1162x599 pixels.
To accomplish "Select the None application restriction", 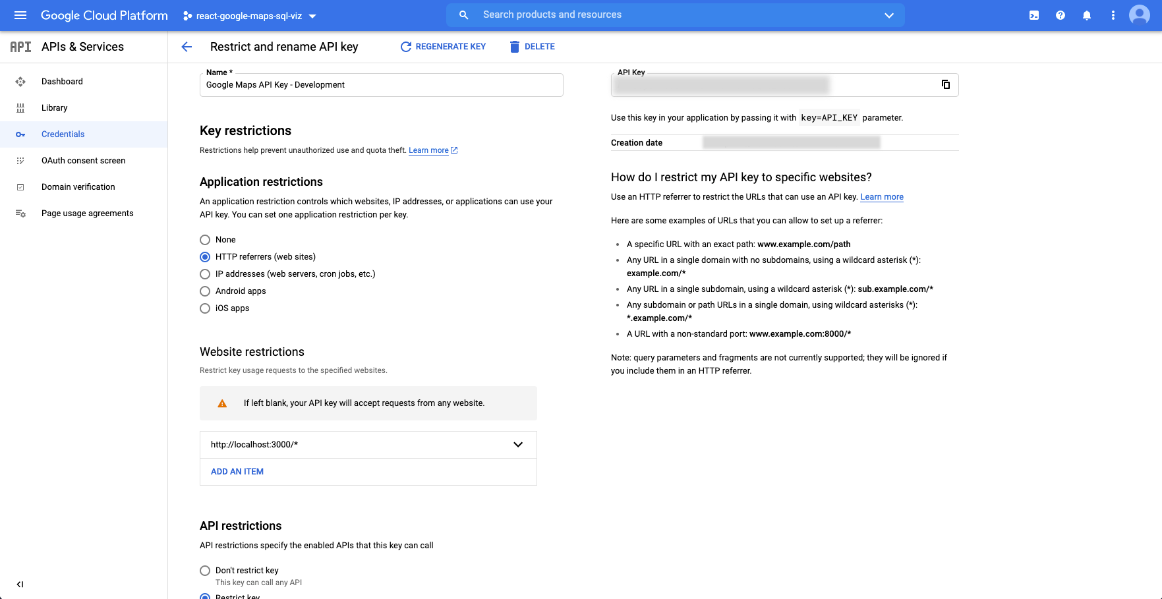I will [x=205, y=240].
